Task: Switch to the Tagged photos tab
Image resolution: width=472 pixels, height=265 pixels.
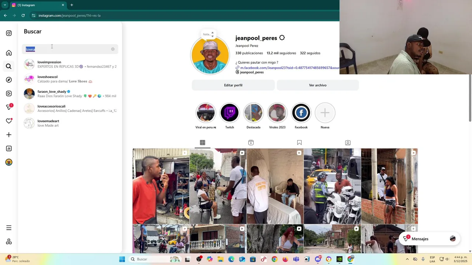Action: [348, 142]
